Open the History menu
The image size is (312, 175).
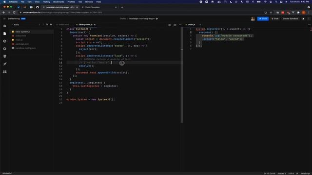point(46,2)
